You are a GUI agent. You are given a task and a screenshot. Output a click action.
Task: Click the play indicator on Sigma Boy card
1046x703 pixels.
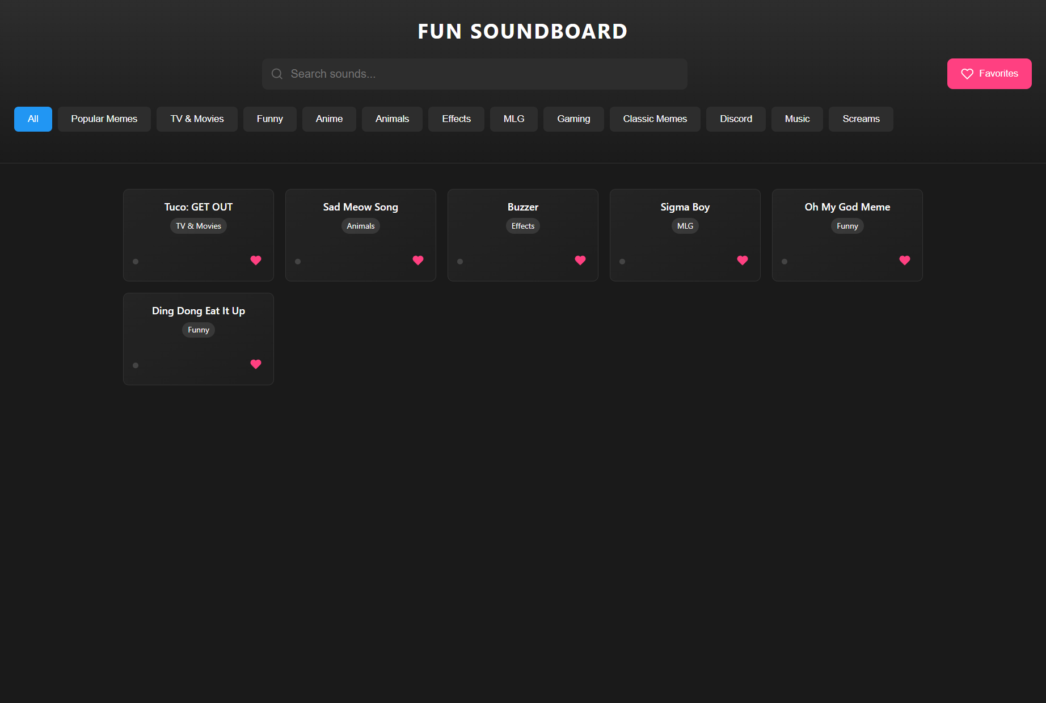pyautogui.click(x=622, y=261)
